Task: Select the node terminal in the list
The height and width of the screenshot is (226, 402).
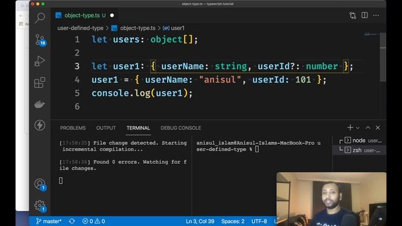Action: tap(360, 141)
